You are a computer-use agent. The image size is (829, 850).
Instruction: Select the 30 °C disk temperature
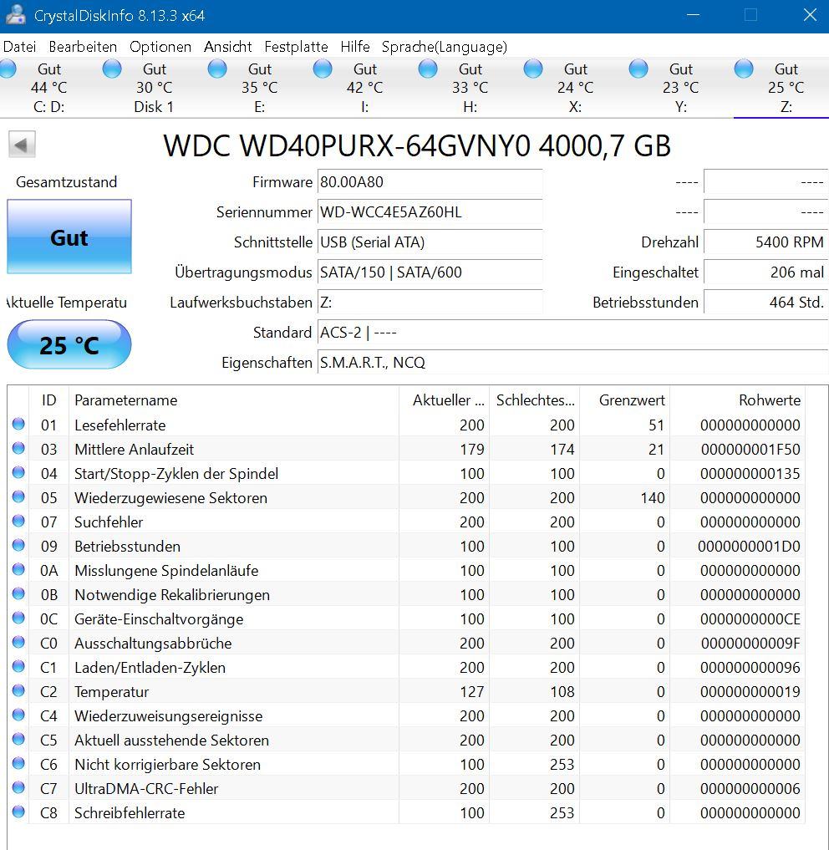tap(154, 87)
